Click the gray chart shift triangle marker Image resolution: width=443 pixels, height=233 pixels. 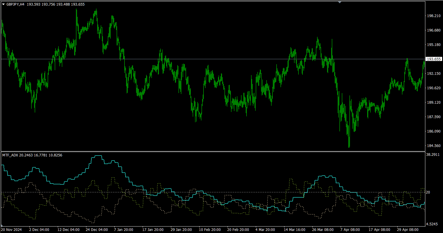(x=340, y=2)
